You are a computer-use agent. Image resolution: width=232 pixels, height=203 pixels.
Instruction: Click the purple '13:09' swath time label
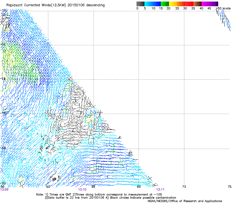coord(4,190)
